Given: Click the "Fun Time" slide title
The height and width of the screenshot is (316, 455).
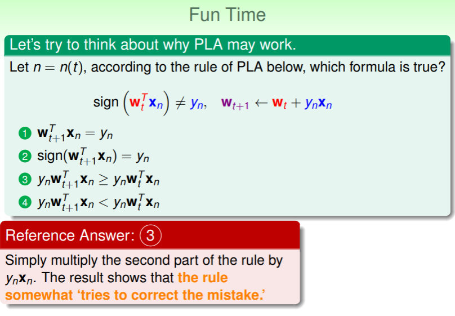Looking at the screenshot, I should 227,15.
